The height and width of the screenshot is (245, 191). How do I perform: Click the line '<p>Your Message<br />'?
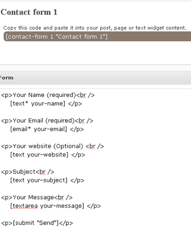[x=37, y=198]
